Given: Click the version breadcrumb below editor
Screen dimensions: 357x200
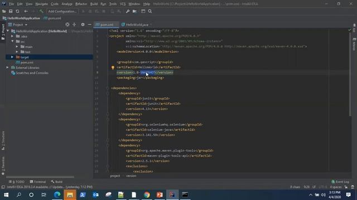Looking at the screenshot, I should click(x=131, y=176).
